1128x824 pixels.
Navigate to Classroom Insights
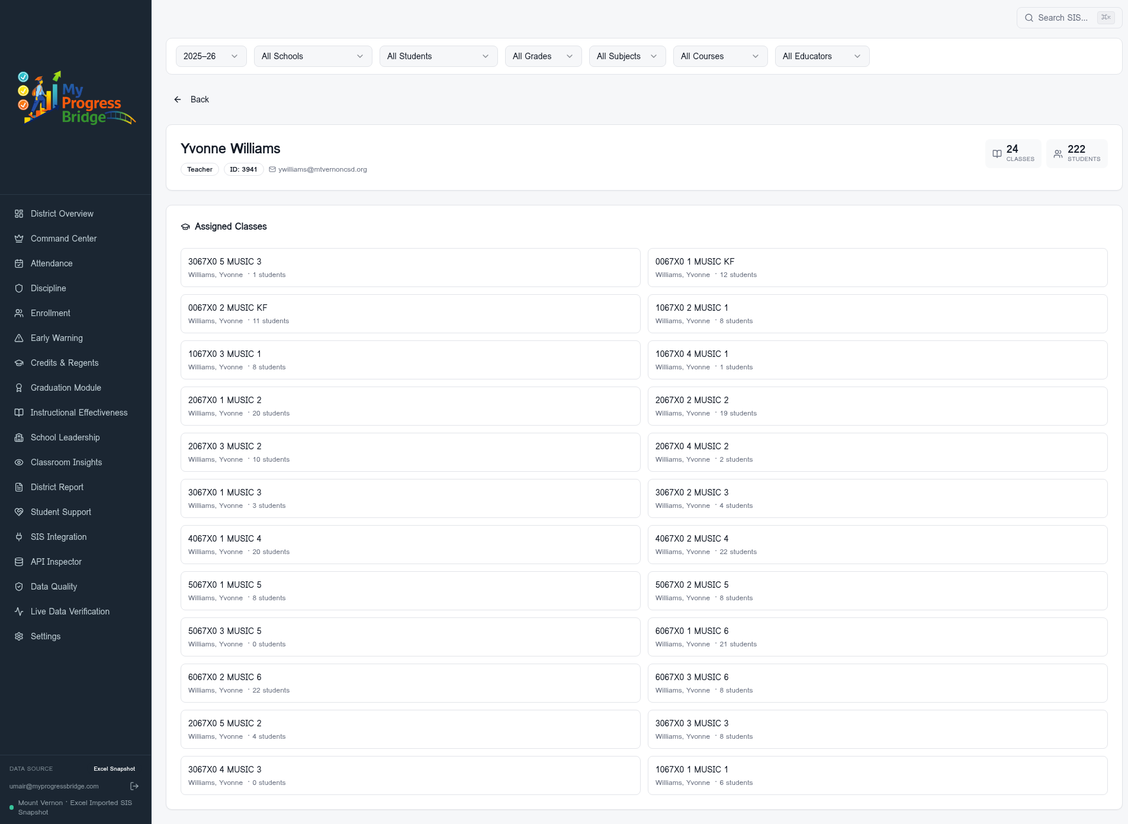(76, 462)
